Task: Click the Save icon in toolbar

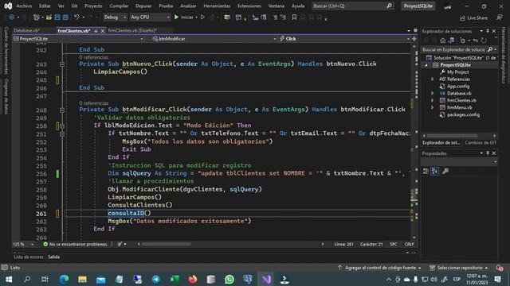Action: tap(57, 17)
